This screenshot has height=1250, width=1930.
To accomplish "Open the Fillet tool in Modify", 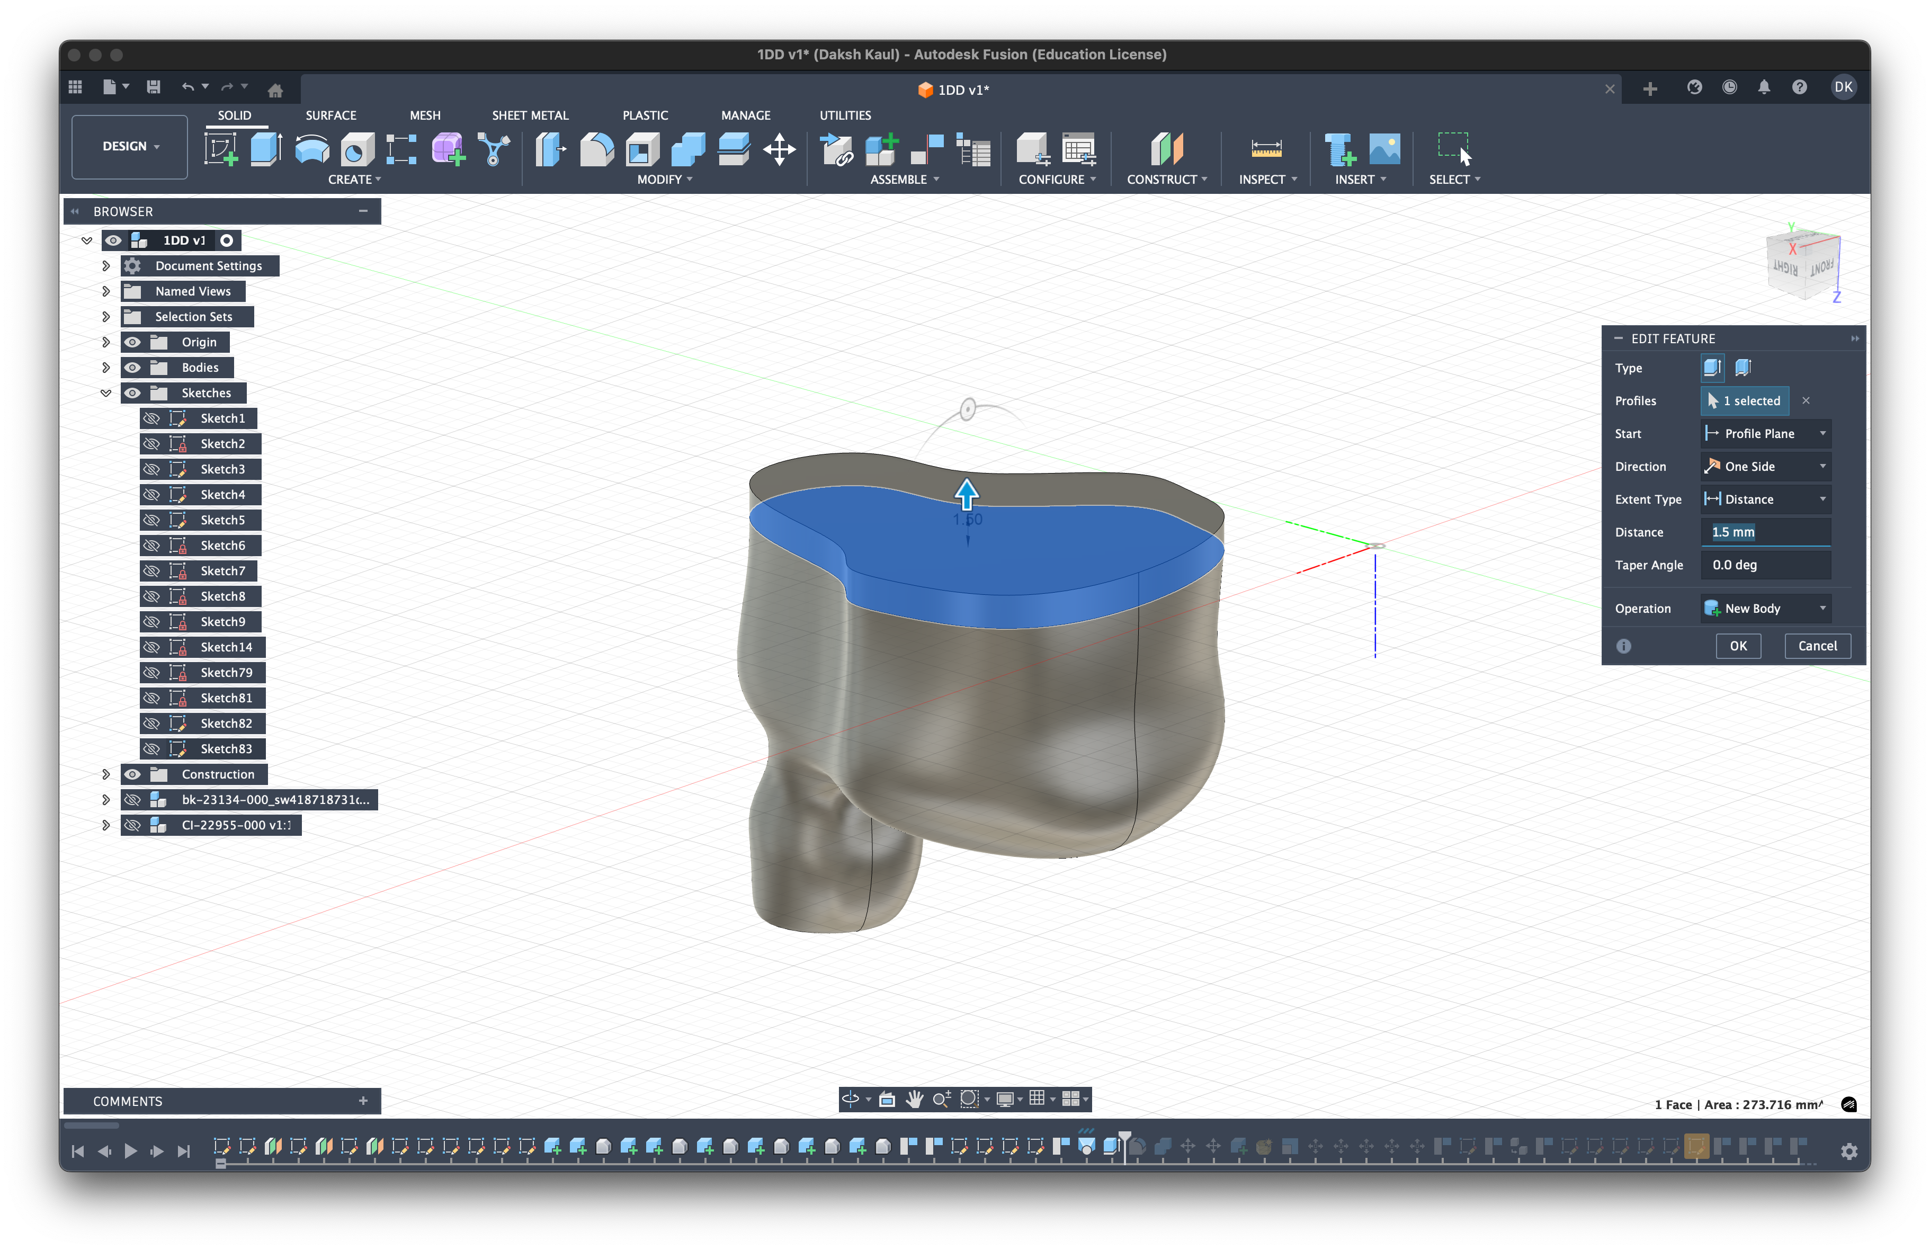I will coord(596,148).
